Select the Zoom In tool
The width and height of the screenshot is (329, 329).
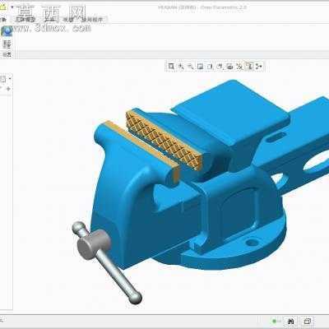tap(181, 67)
